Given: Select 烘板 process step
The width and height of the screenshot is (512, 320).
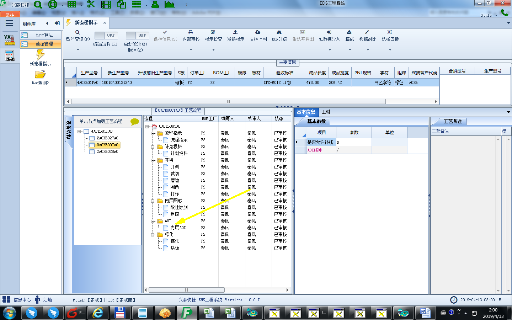Looking at the screenshot, I should 175,248.
